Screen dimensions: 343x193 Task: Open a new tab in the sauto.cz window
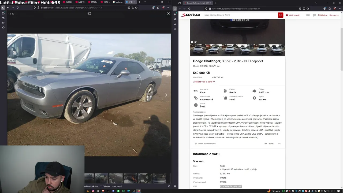pos(215,3)
